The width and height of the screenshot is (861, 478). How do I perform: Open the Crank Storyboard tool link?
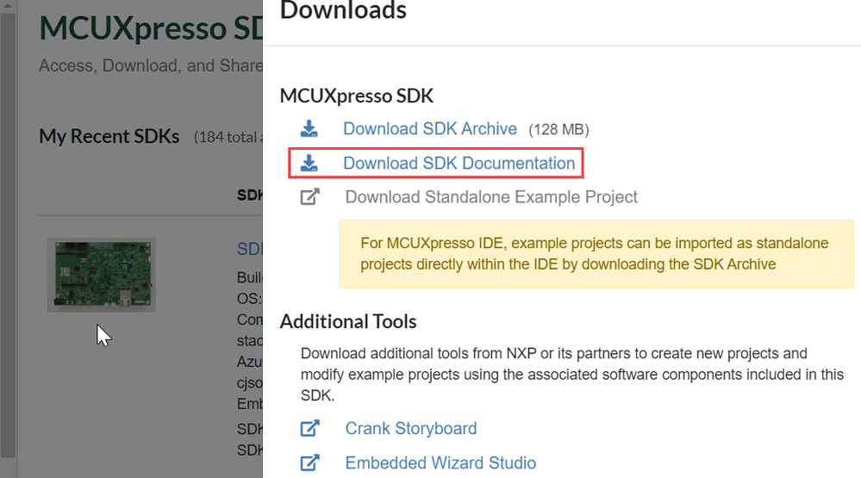(x=410, y=428)
